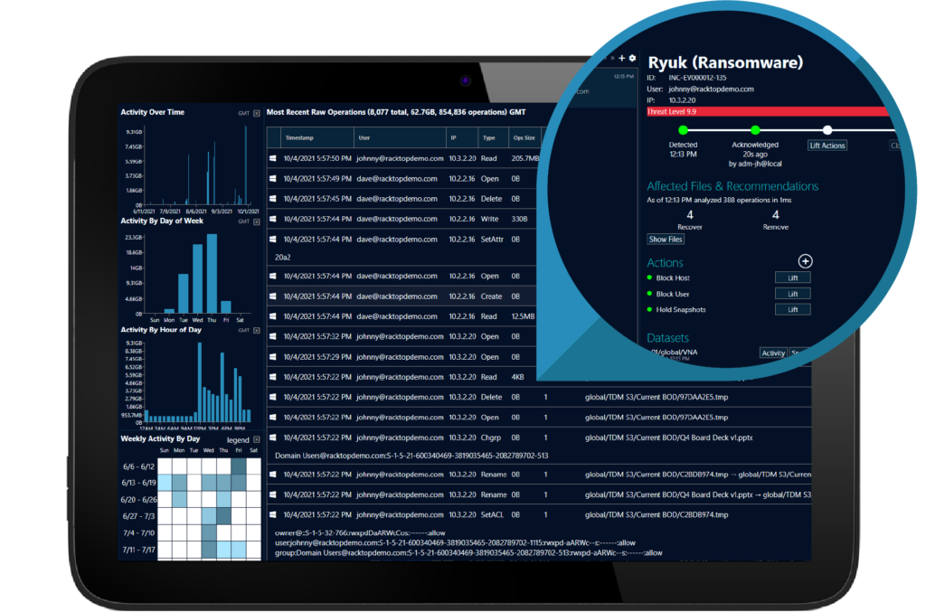
Task: Click Windows icon on the SetAttr row
Action: point(273,239)
